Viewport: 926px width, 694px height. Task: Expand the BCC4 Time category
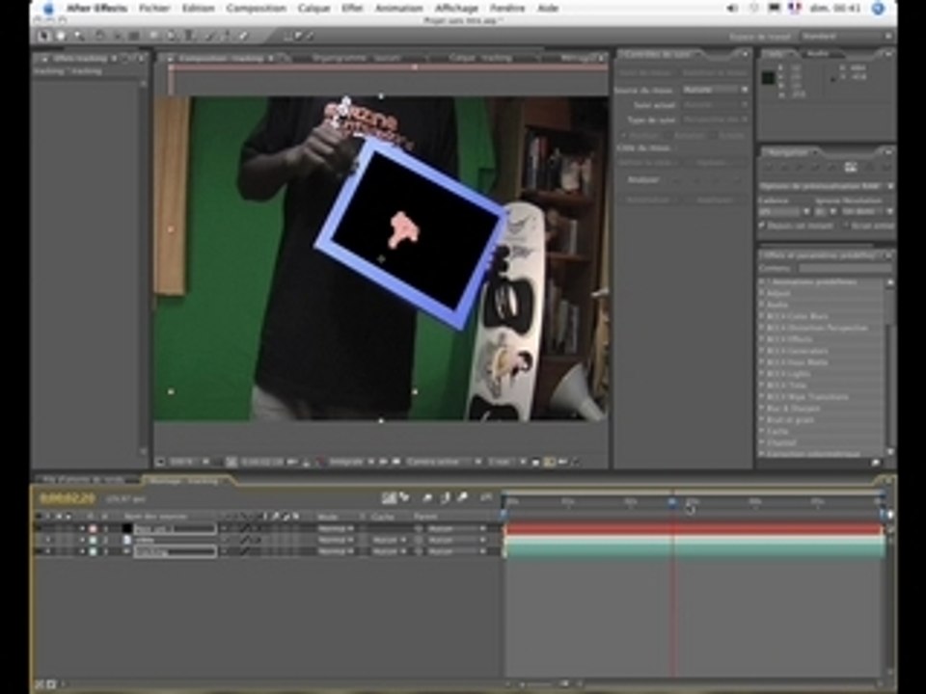pos(763,386)
